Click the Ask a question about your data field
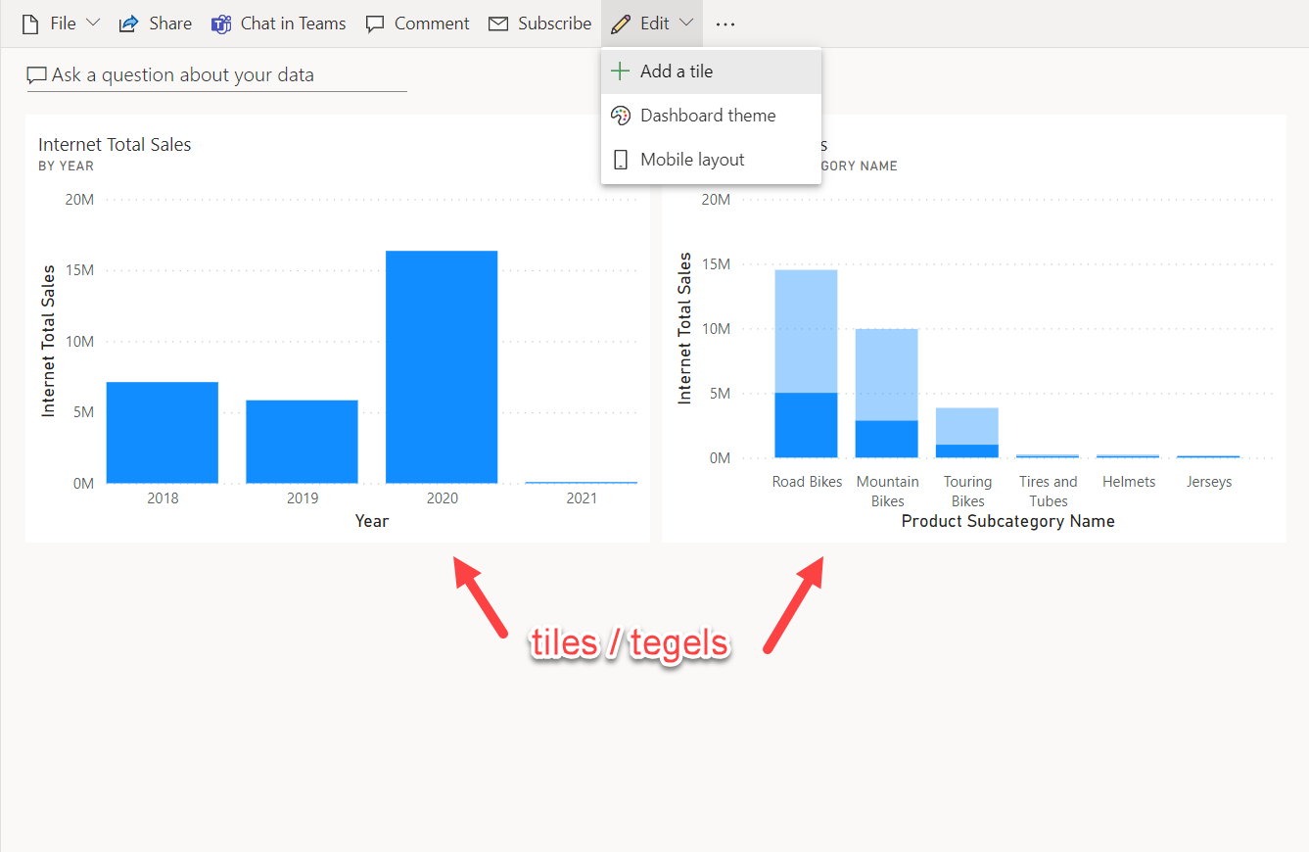The width and height of the screenshot is (1309, 852). (216, 75)
